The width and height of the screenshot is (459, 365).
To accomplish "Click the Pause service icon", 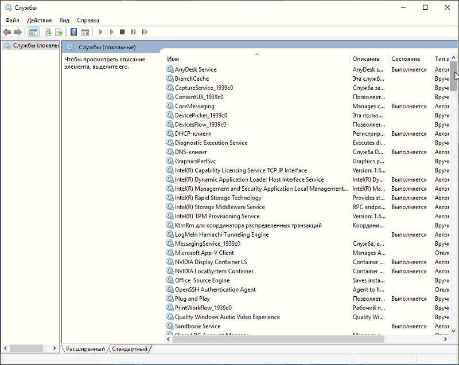I will tap(134, 32).
